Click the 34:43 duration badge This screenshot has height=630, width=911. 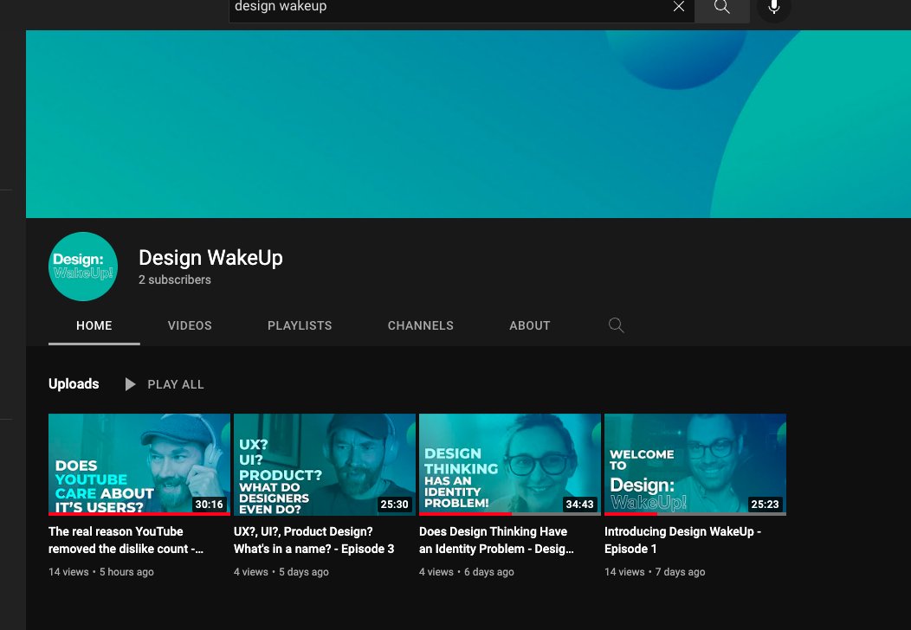click(x=580, y=504)
